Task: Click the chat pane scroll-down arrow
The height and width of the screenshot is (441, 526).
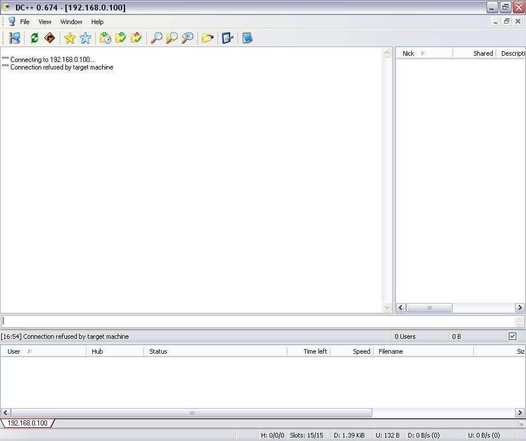Action: tap(387, 307)
